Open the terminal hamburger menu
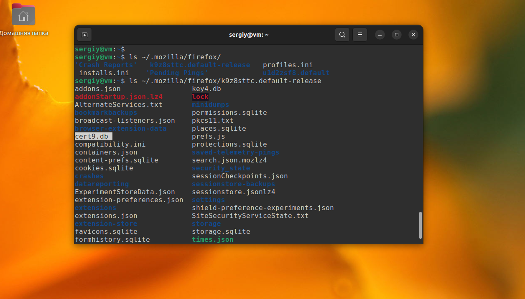Screen dimensions: 525x299 (359, 35)
